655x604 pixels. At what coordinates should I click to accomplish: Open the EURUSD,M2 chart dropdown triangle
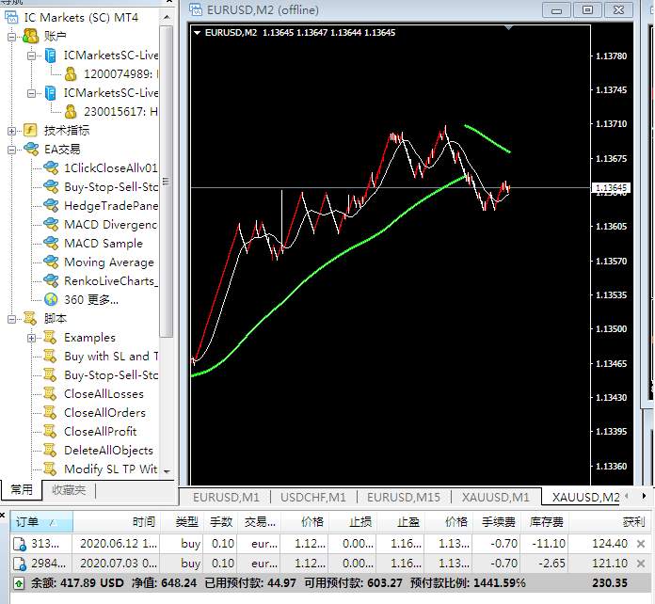click(x=198, y=33)
